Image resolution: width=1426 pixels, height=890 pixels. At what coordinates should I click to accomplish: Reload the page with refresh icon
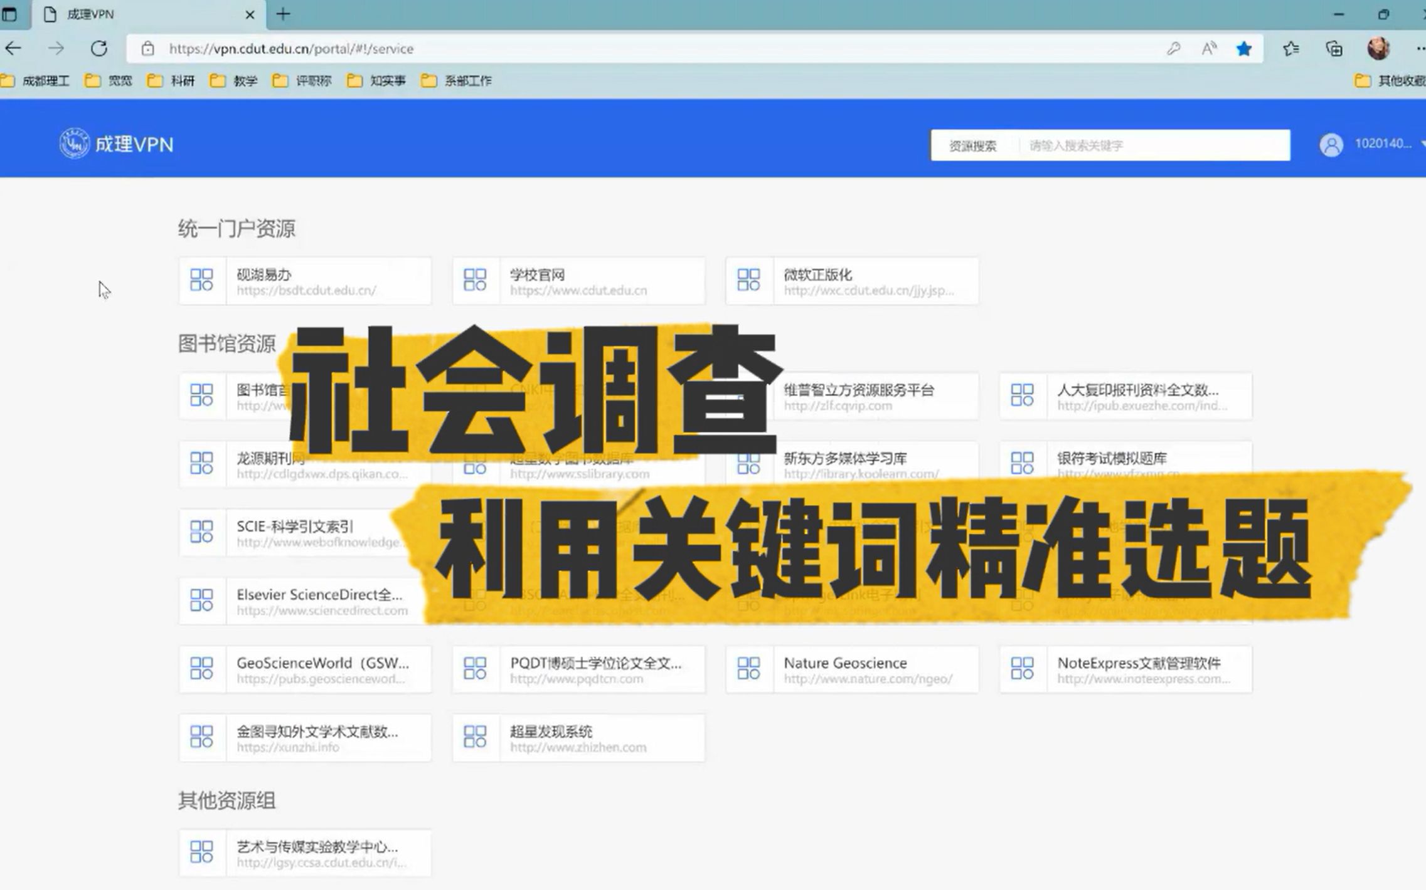98,48
